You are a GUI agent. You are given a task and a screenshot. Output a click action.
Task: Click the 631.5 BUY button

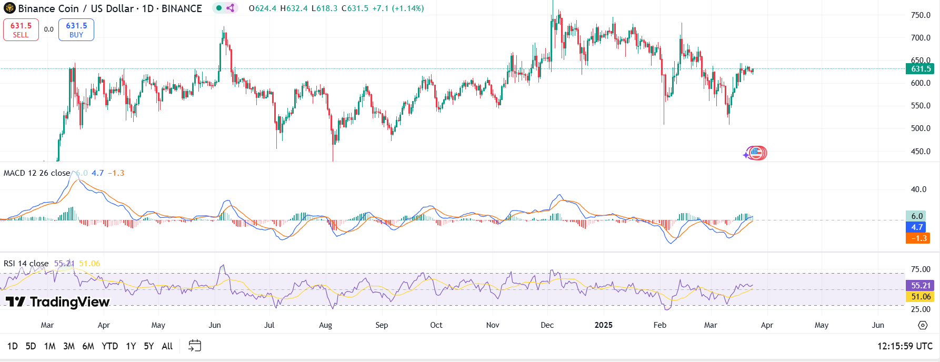76,30
